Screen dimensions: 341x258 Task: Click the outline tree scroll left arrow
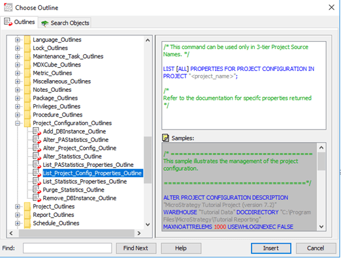[11, 233]
